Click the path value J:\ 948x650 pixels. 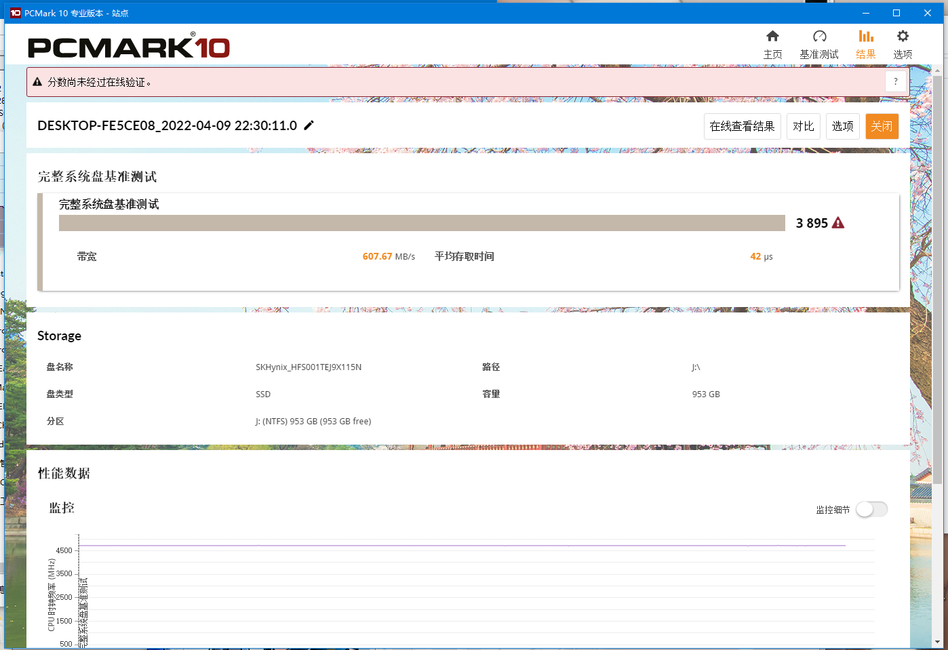click(x=696, y=367)
